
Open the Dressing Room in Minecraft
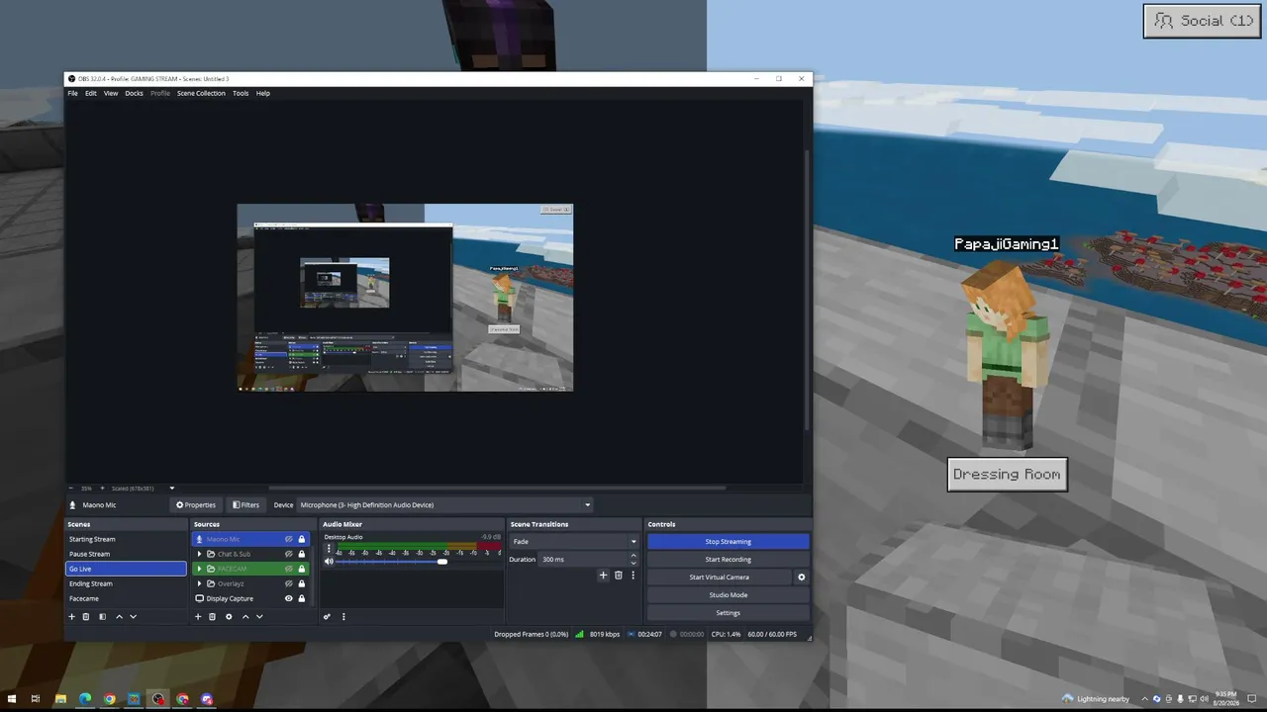click(1007, 475)
